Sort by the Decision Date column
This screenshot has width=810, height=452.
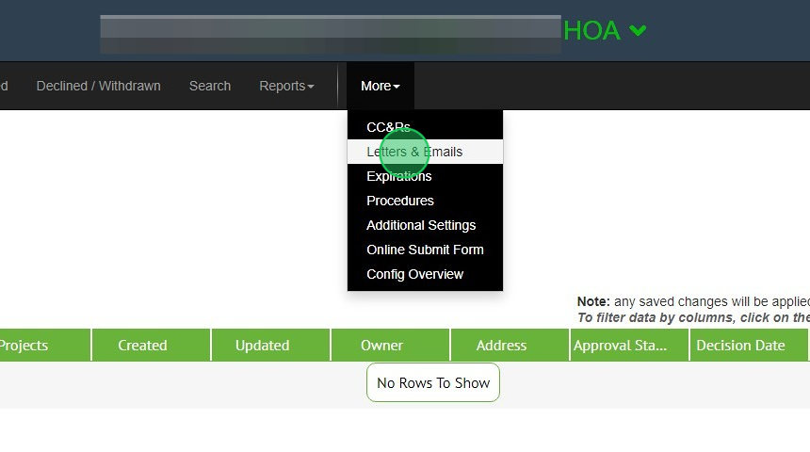(748, 345)
